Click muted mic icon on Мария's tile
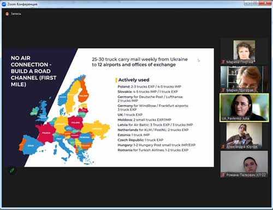273x210 pixels. pyautogui.click(x=223, y=90)
